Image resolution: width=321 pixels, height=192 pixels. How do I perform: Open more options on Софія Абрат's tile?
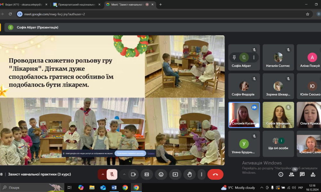pos(254,58)
